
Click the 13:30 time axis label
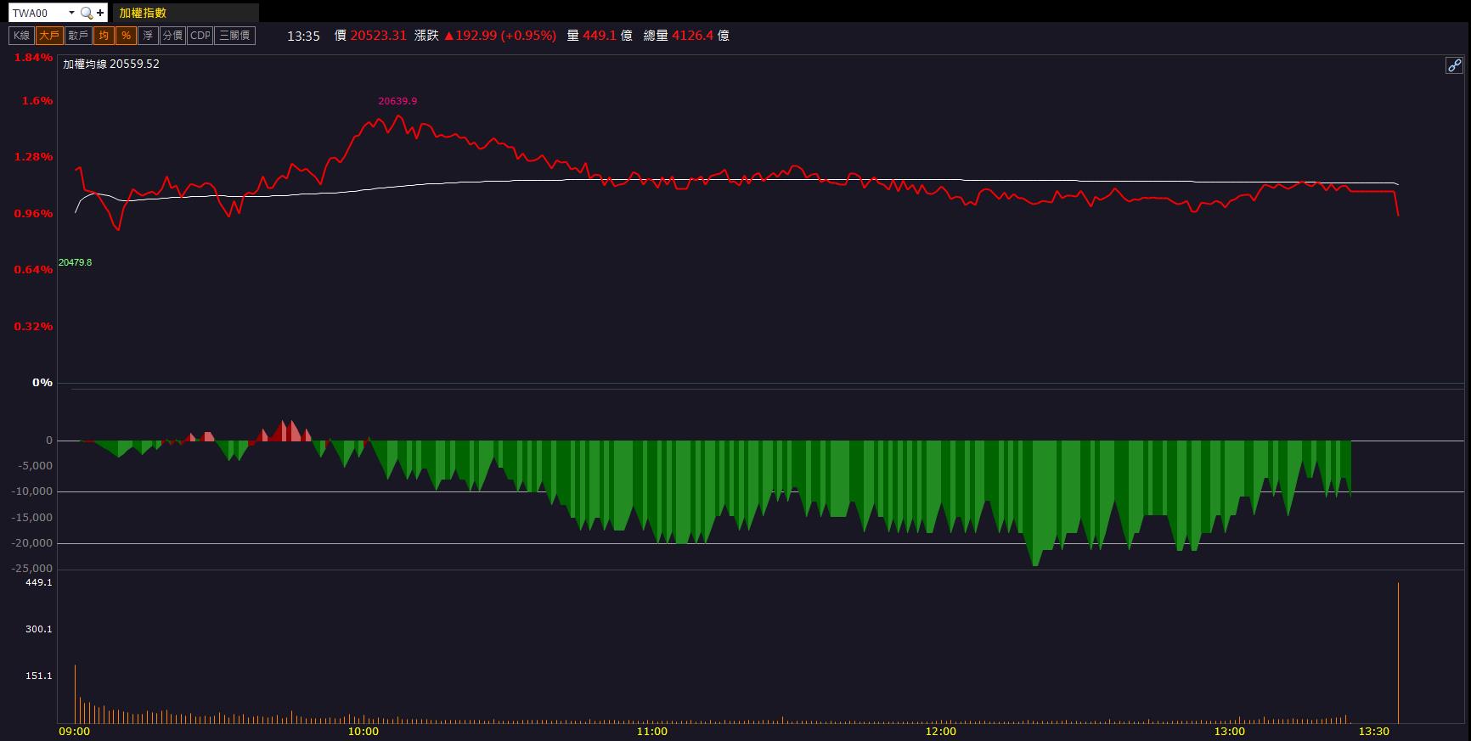point(1373,732)
